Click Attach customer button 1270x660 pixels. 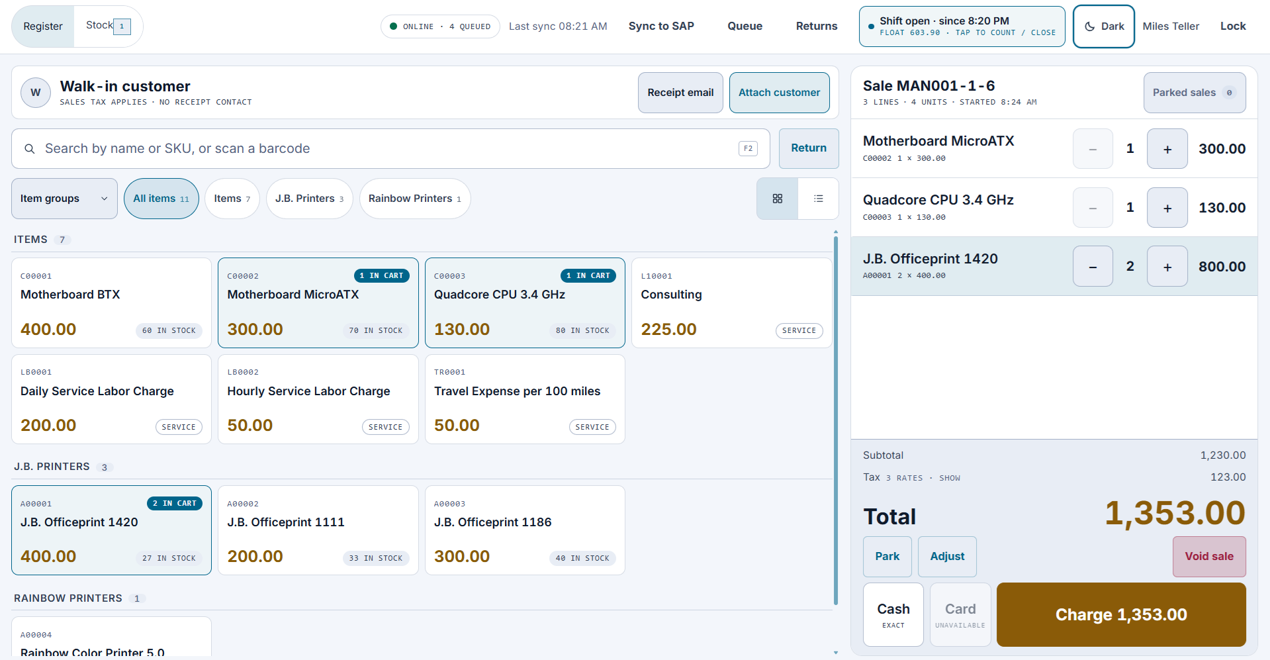(779, 93)
